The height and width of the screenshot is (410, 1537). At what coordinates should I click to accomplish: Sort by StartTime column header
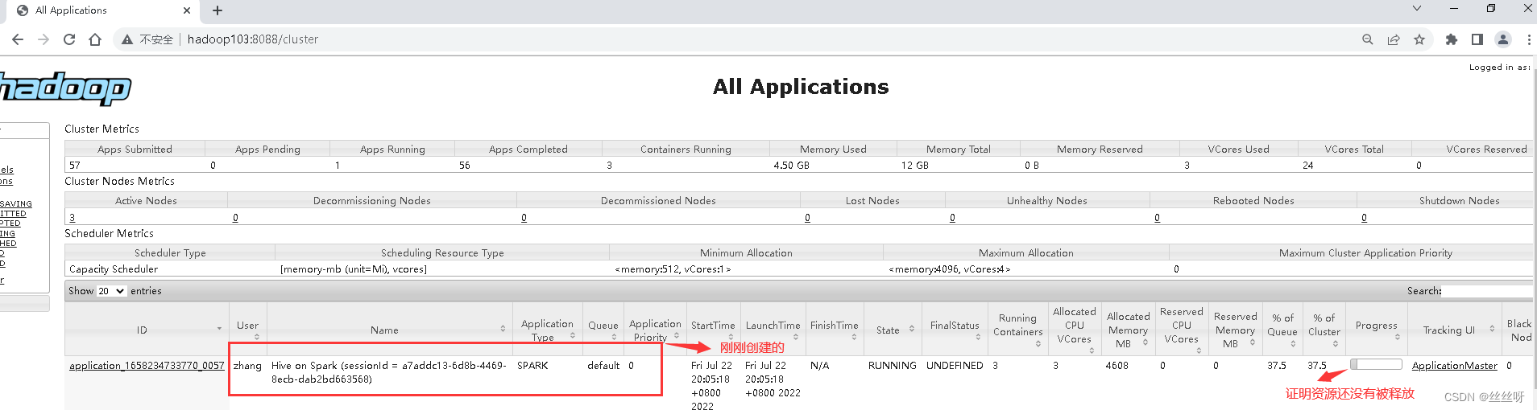714,330
